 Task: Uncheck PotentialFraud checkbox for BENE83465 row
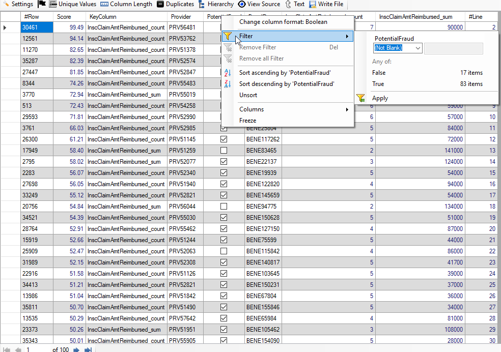tap(224, 151)
